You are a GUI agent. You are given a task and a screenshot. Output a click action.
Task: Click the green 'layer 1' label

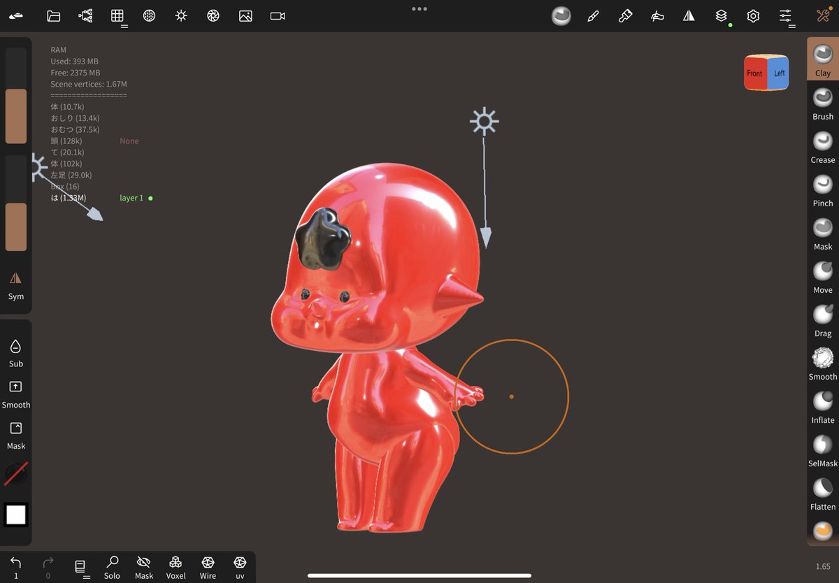pos(131,198)
